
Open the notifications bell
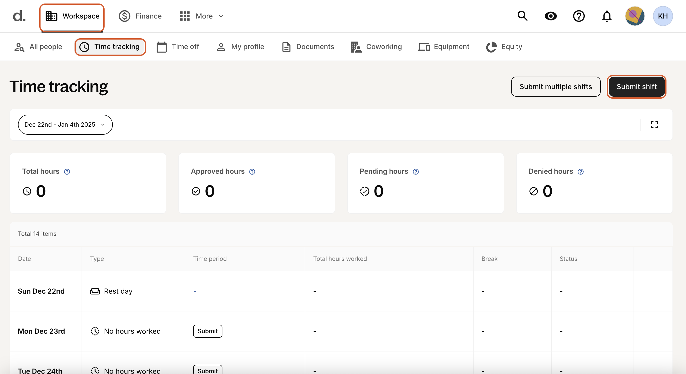pyautogui.click(x=607, y=16)
